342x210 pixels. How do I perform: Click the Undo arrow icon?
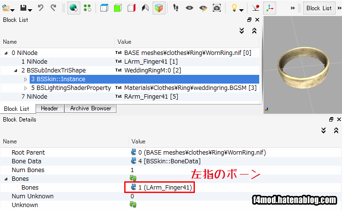(x=40, y=8)
